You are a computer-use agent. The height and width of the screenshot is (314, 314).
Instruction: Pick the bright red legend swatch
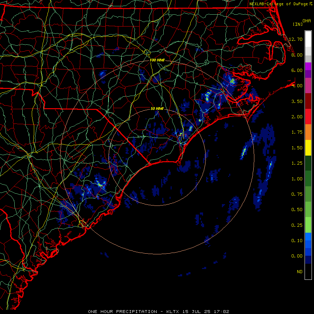[308, 117]
